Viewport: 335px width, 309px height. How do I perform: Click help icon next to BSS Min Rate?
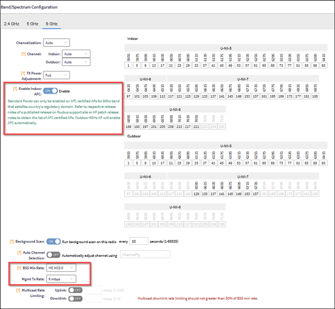coord(19,268)
